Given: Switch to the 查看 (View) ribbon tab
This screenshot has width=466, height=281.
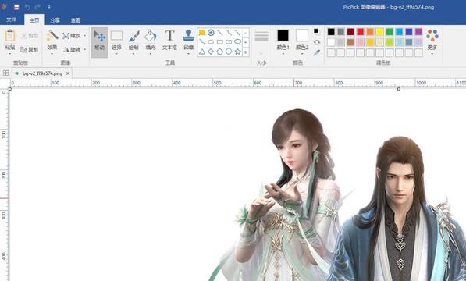Looking at the screenshot, I should (x=76, y=20).
